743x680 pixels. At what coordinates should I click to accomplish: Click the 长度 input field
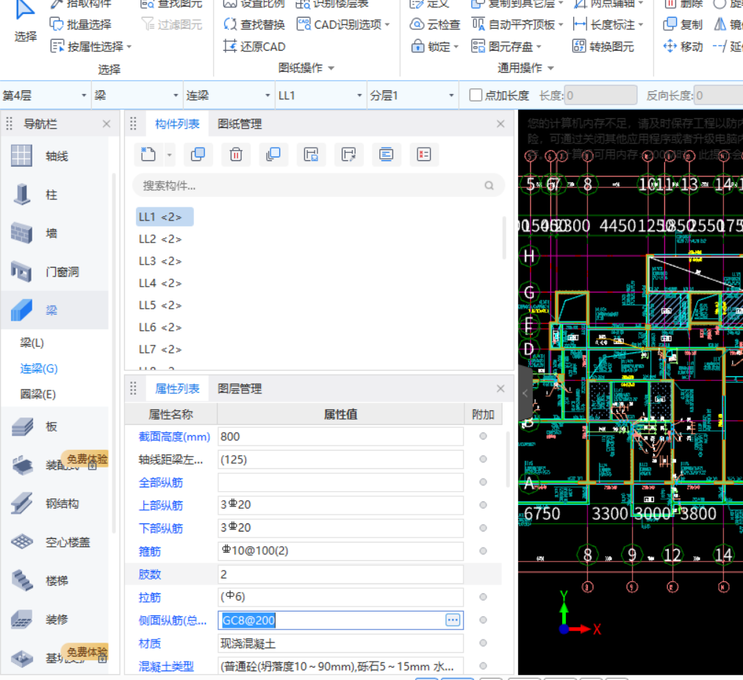600,96
